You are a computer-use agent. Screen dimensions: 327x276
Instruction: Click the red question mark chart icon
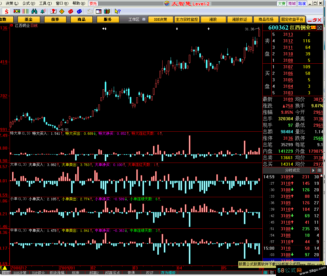(53, 11)
